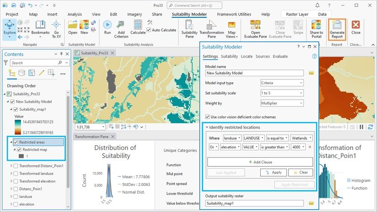The height and width of the screenshot is (212, 377).
Task: Pause map drawing button
Action: pos(361,127)
